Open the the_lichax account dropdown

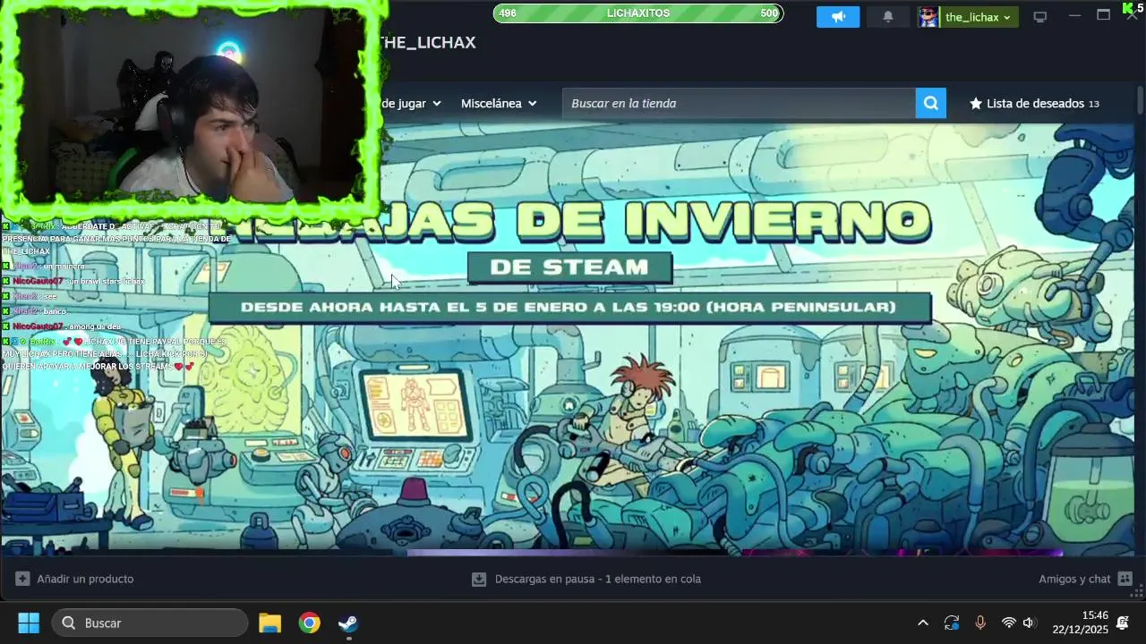point(978,17)
